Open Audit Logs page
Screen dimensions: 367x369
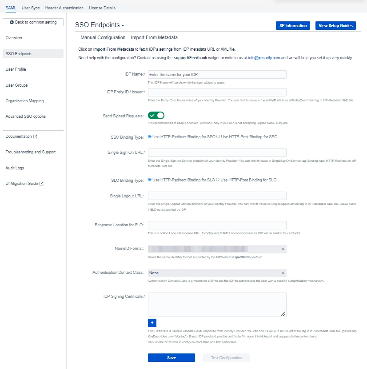click(15, 168)
